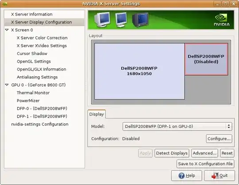Viewport: 239px width, 185px height.
Task: Select GPU 0 - (GeForce 8600 GT)
Action: point(39,85)
